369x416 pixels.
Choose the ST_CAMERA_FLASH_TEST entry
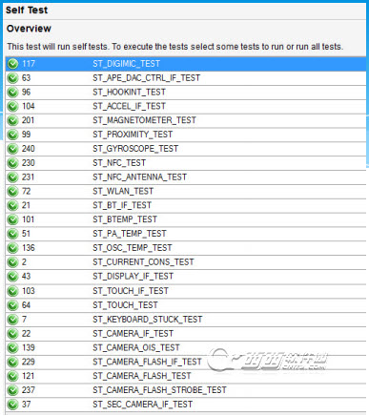pos(142,376)
